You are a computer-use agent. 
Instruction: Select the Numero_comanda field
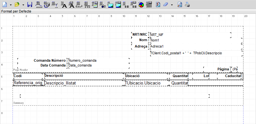[x=99, y=60]
